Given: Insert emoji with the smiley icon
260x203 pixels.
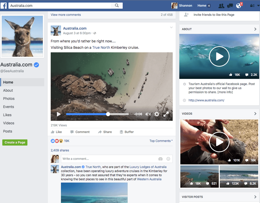Looking at the screenshot, I should pyautogui.click(x=168, y=159).
